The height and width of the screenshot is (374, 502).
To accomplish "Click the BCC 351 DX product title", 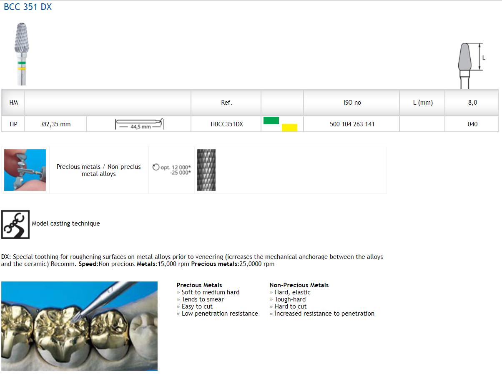I will (28, 7).
